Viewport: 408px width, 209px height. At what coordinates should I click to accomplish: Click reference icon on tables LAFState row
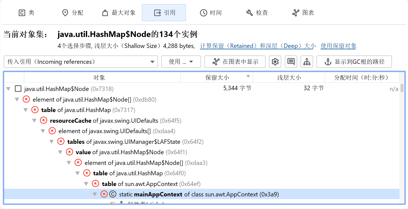point(61,142)
